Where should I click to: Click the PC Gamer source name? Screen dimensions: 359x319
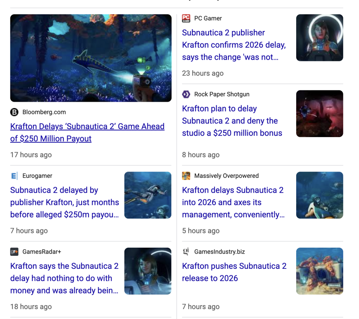[208, 18]
